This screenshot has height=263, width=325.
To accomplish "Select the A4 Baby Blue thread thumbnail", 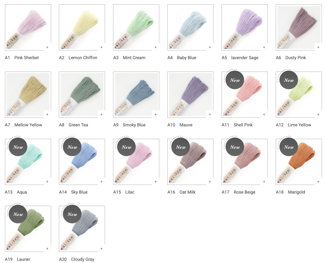I will point(190,27).
